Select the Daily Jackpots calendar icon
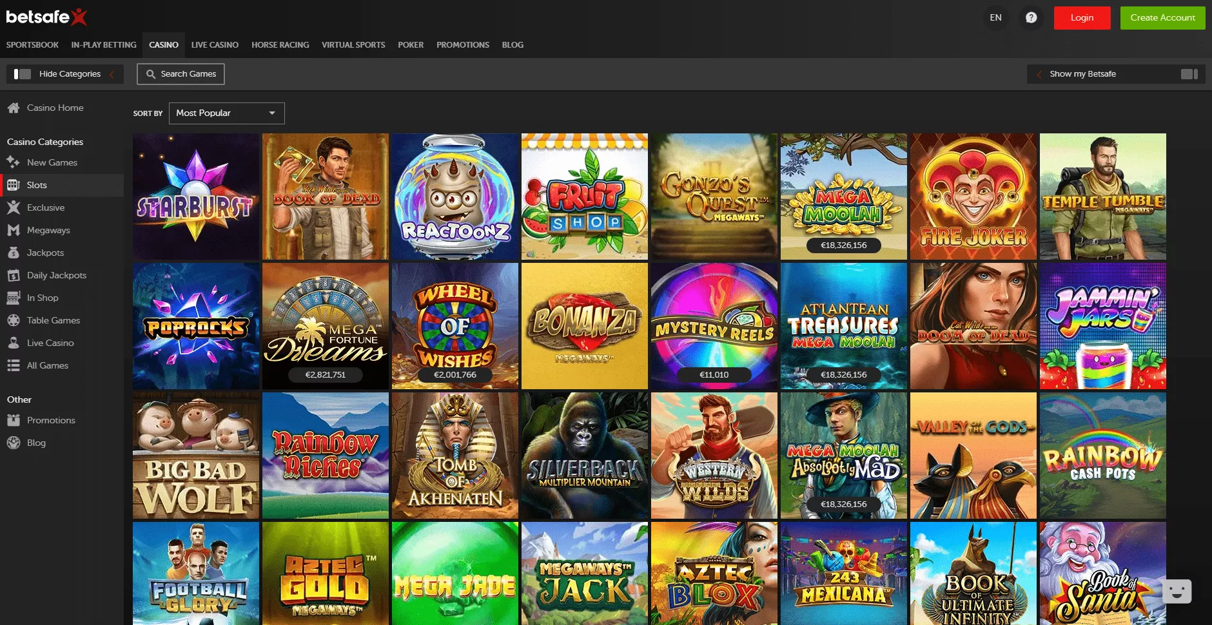This screenshot has height=625, width=1212. (13, 275)
